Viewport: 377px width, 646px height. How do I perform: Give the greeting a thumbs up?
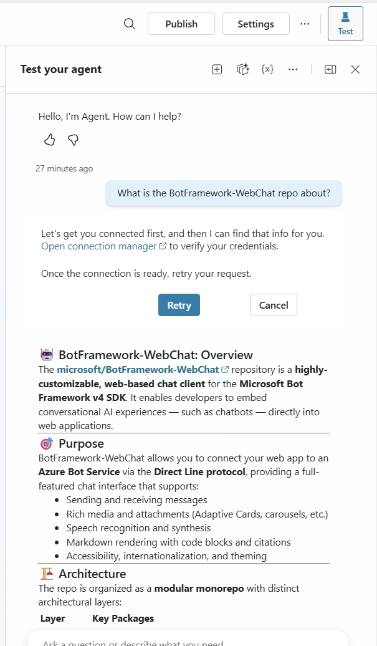point(50,140)
